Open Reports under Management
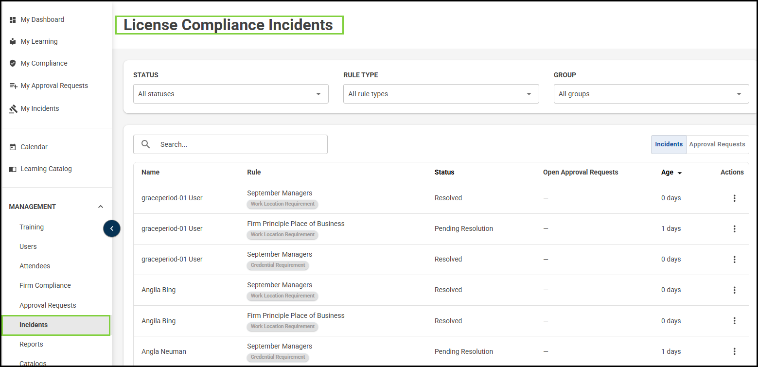758x367 pixels. pos(31,344)
